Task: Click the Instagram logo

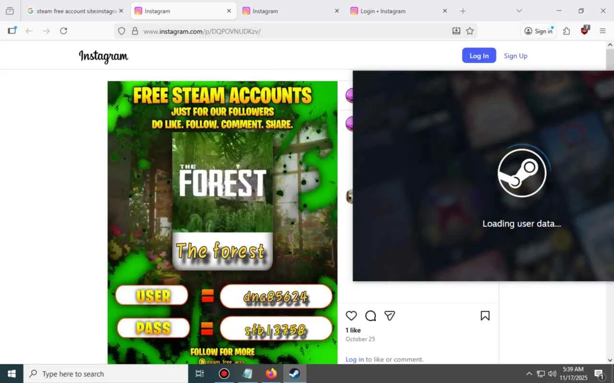Action: click(104, 56)
